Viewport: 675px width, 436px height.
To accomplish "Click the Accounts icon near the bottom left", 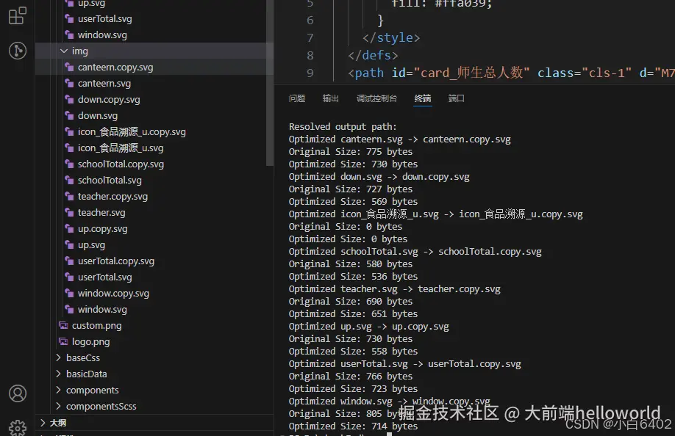I will point(18,393).
